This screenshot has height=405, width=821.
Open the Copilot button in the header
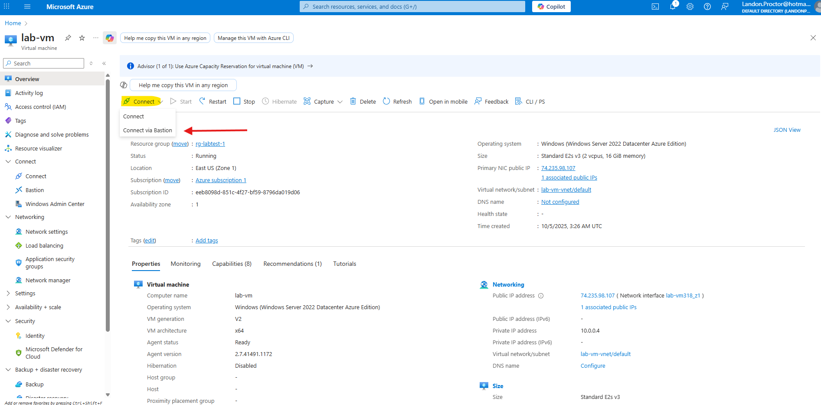tap(551, 7)
